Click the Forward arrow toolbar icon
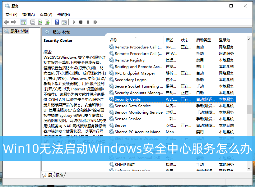The width and height of the screenshot is (255, 187). tap(13, 22)
